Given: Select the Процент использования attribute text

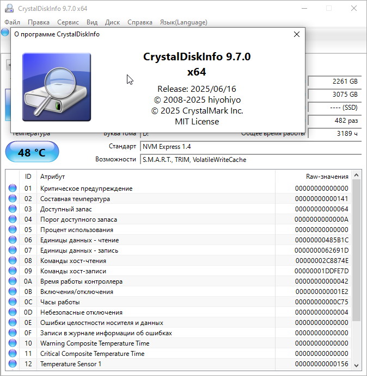Looking at the screenshot, I should click(77, 230).
